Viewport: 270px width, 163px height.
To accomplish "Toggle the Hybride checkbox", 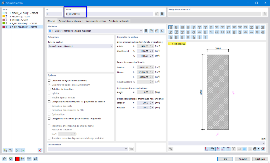I will point(49,93).
